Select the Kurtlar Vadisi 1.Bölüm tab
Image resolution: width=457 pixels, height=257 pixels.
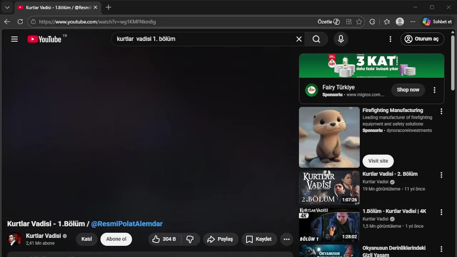click(x=57, y=7)
